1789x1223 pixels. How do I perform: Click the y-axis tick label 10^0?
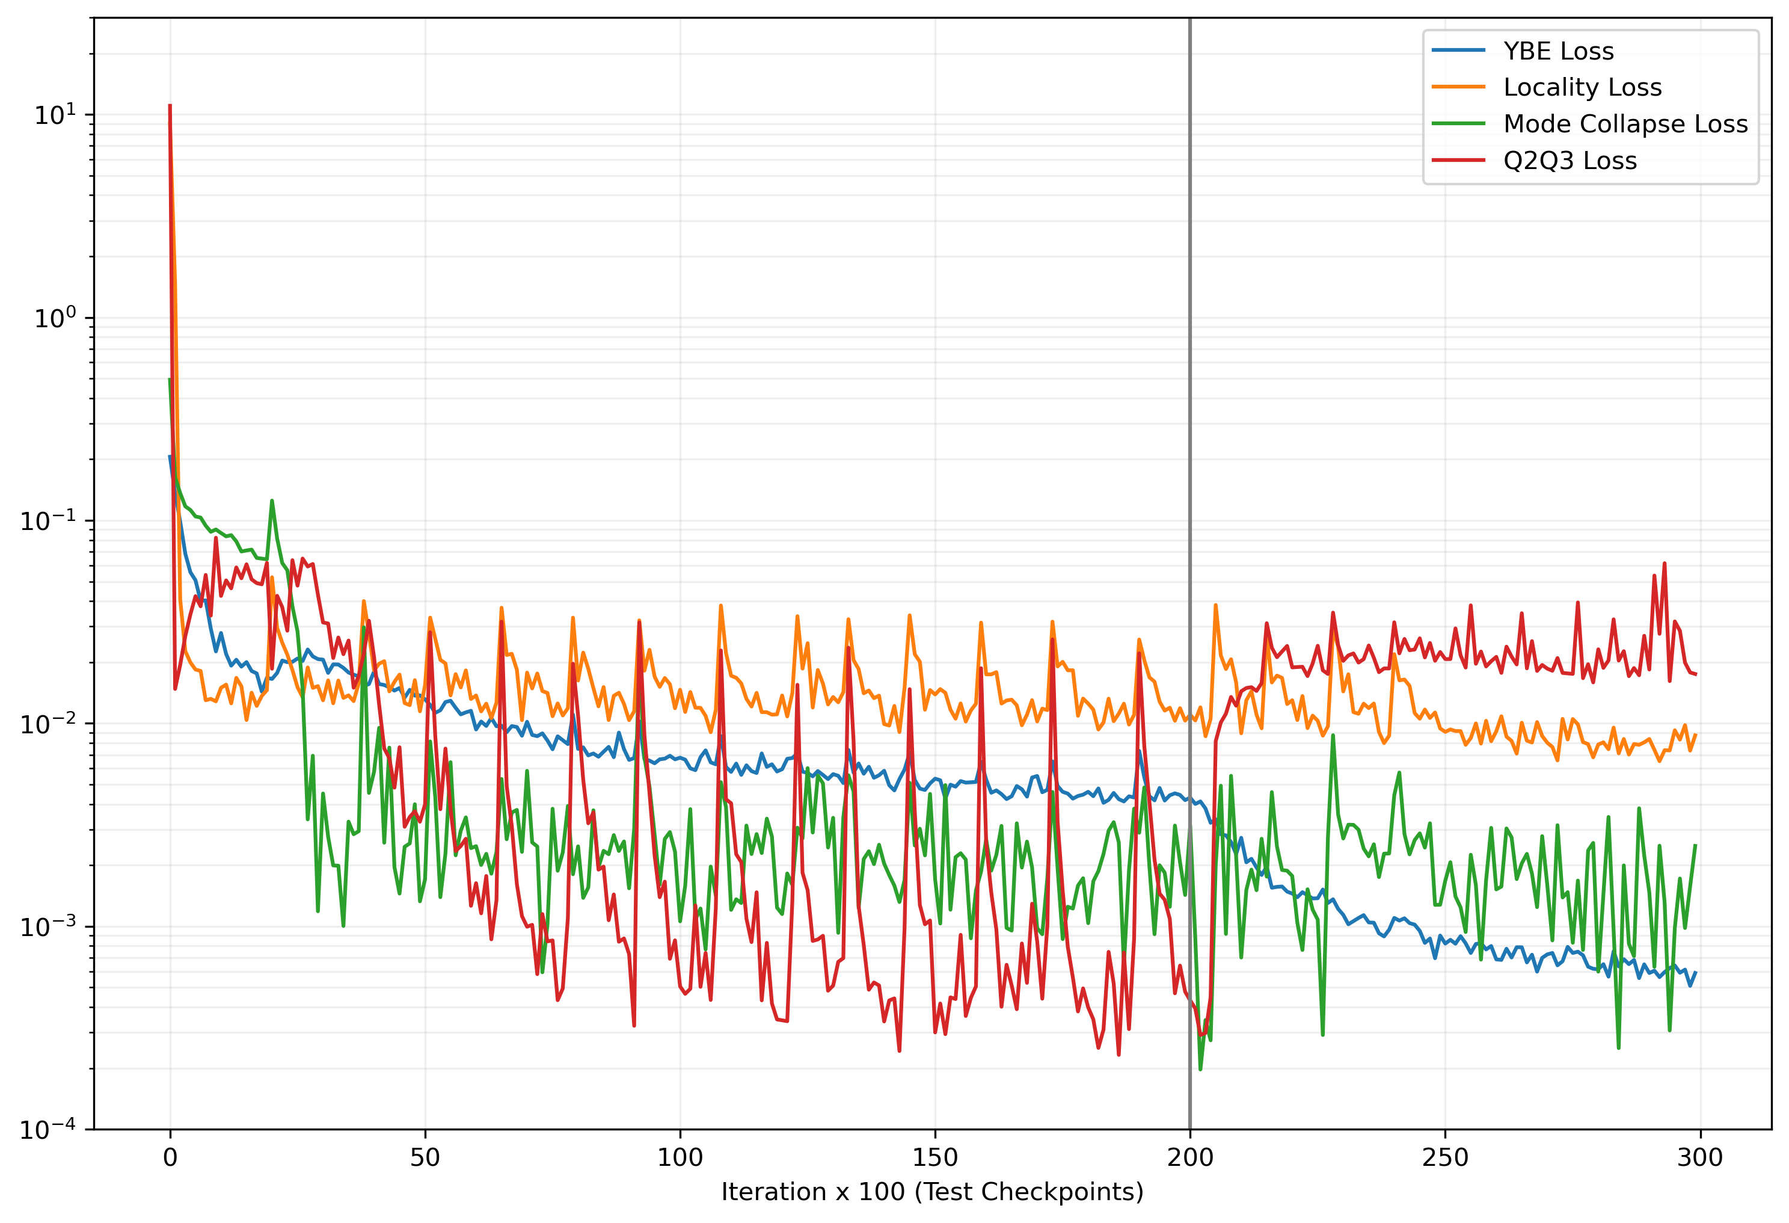[x=55, y=318]
